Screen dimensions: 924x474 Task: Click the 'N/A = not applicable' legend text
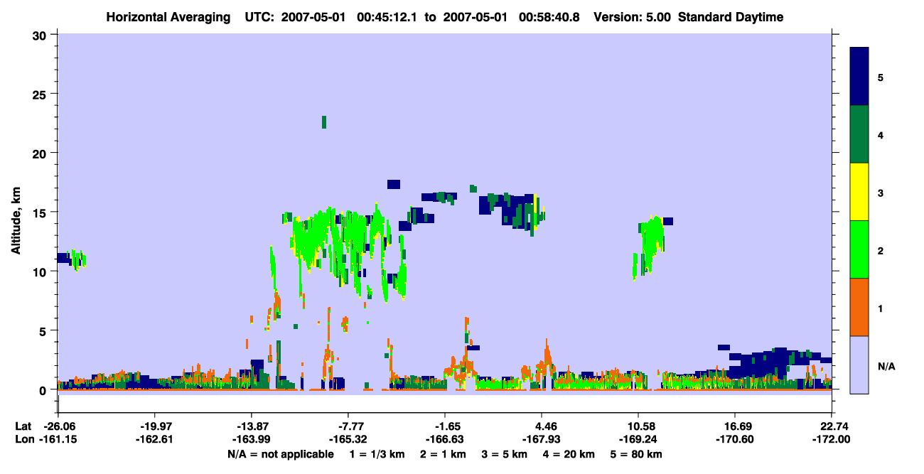tap(280, 454)
